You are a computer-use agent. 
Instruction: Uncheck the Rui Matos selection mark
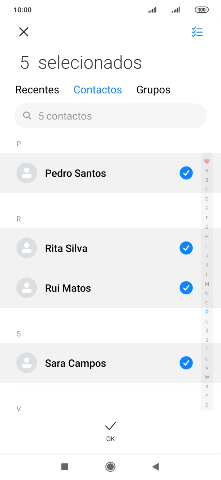coord(186,288)
